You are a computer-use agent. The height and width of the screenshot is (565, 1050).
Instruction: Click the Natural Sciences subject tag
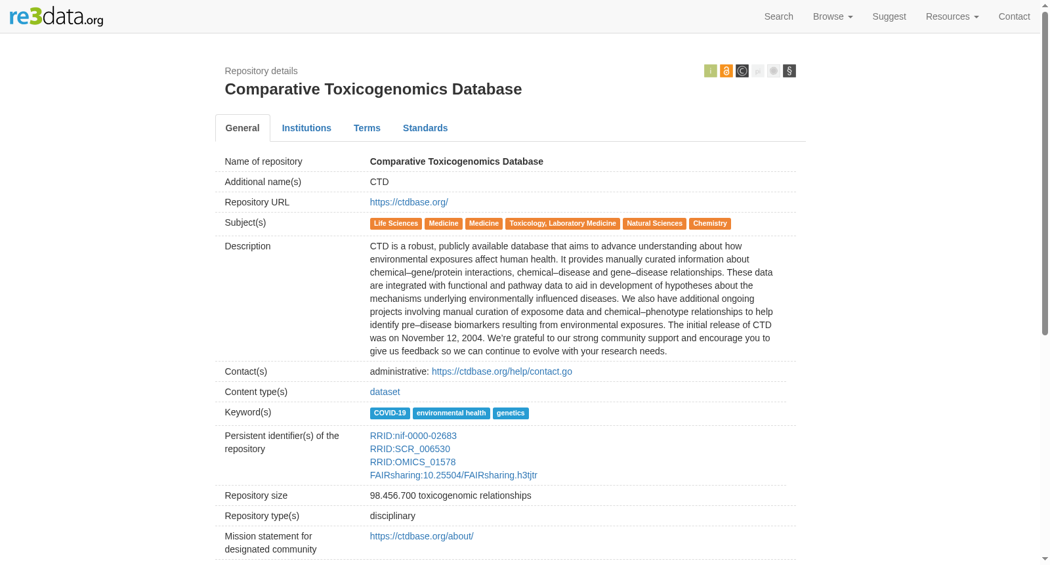pos(654,224)
